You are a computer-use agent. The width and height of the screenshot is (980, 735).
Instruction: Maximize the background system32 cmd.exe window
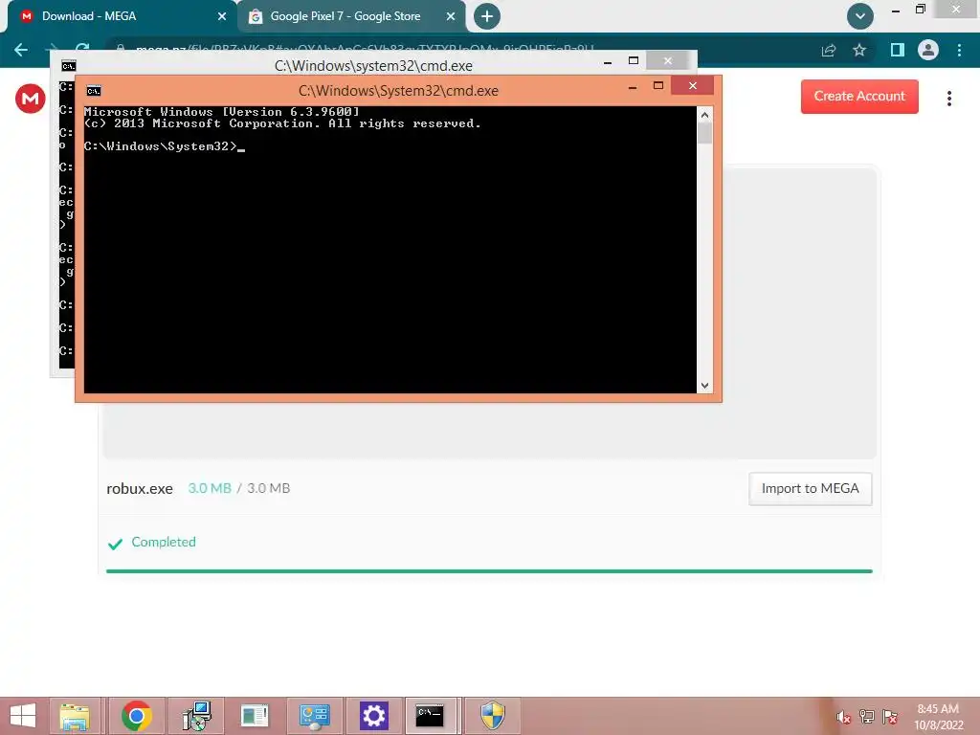(x=634, y=60)
